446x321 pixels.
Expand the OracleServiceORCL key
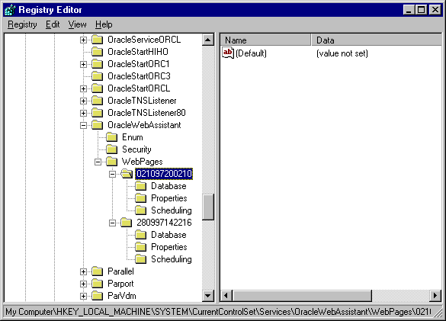pyautogui.click(x=83, y=40)
